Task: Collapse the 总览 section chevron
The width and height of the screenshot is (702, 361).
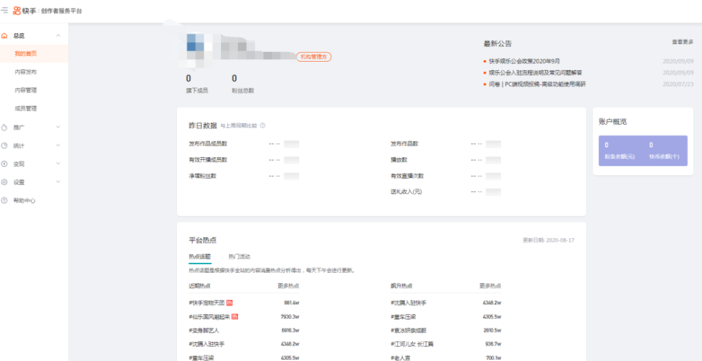Action: point(58,36)
